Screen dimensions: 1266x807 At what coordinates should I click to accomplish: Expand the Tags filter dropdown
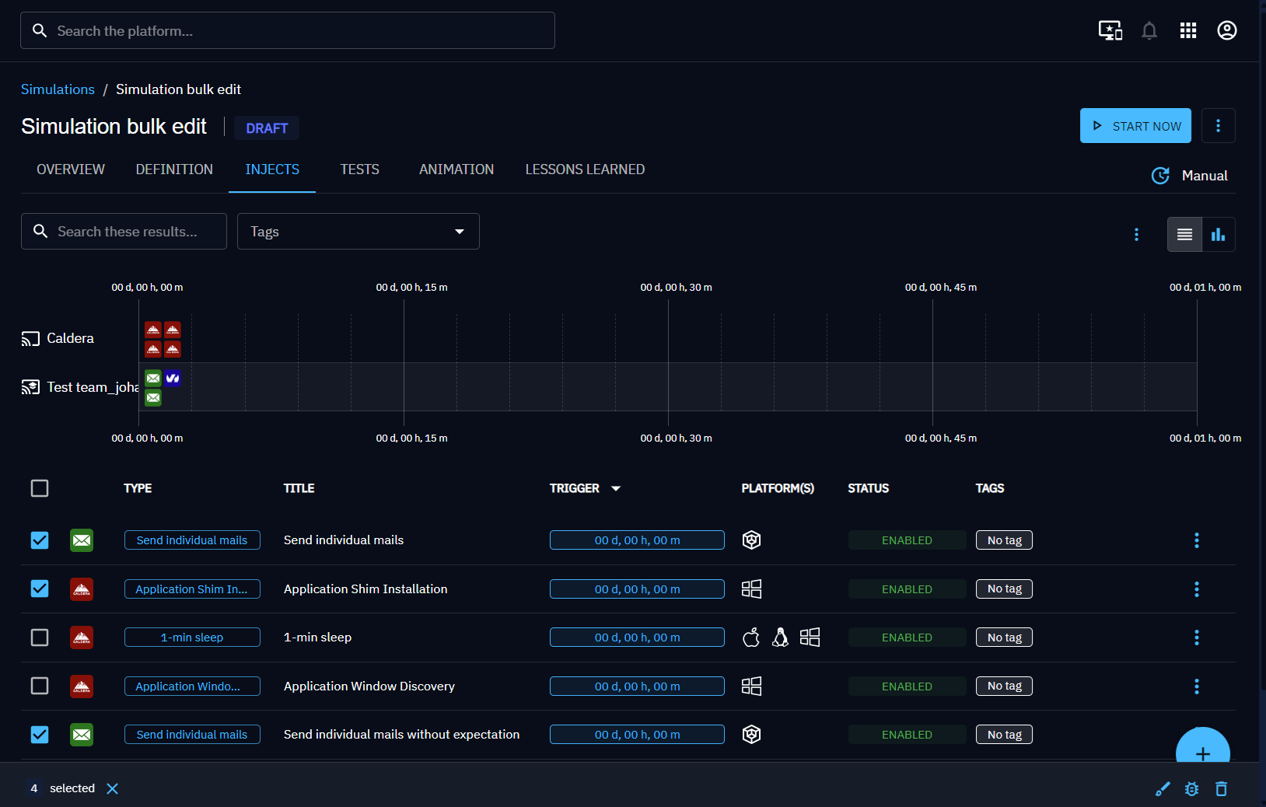point(358,232)
